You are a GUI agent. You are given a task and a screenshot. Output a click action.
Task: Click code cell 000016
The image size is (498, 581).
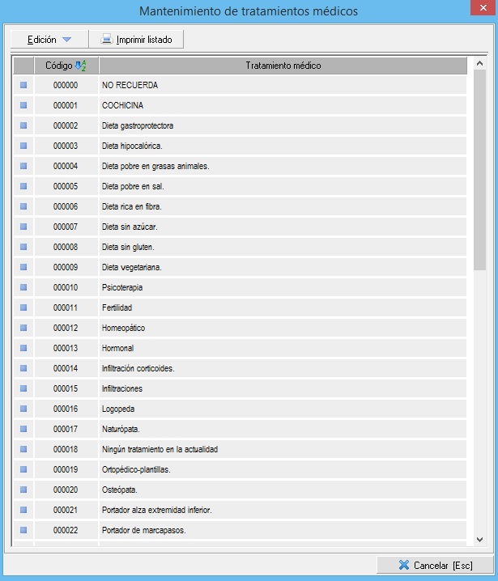point(66,409)
